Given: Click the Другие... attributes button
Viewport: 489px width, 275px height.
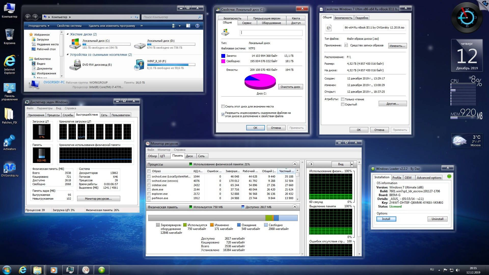Looking at the screenshot, I should 393,104.
